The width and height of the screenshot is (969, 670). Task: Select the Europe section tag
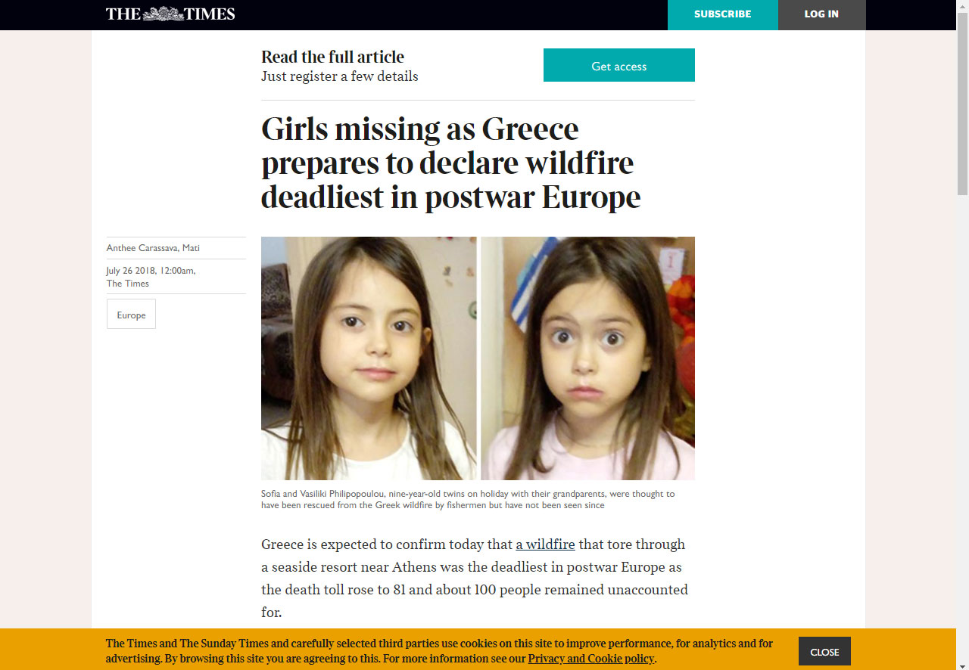click(x=131, y=314)
